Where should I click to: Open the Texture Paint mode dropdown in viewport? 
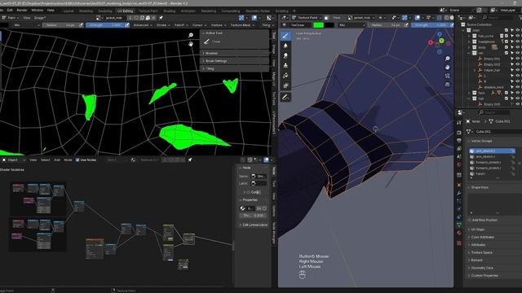point(307,18)
